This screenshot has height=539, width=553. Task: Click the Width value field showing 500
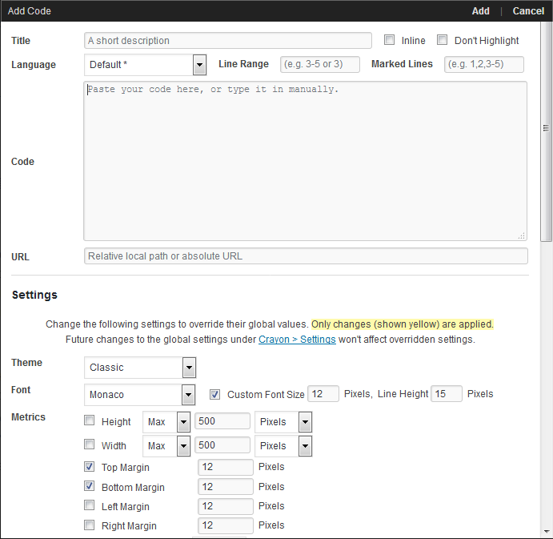222,444
